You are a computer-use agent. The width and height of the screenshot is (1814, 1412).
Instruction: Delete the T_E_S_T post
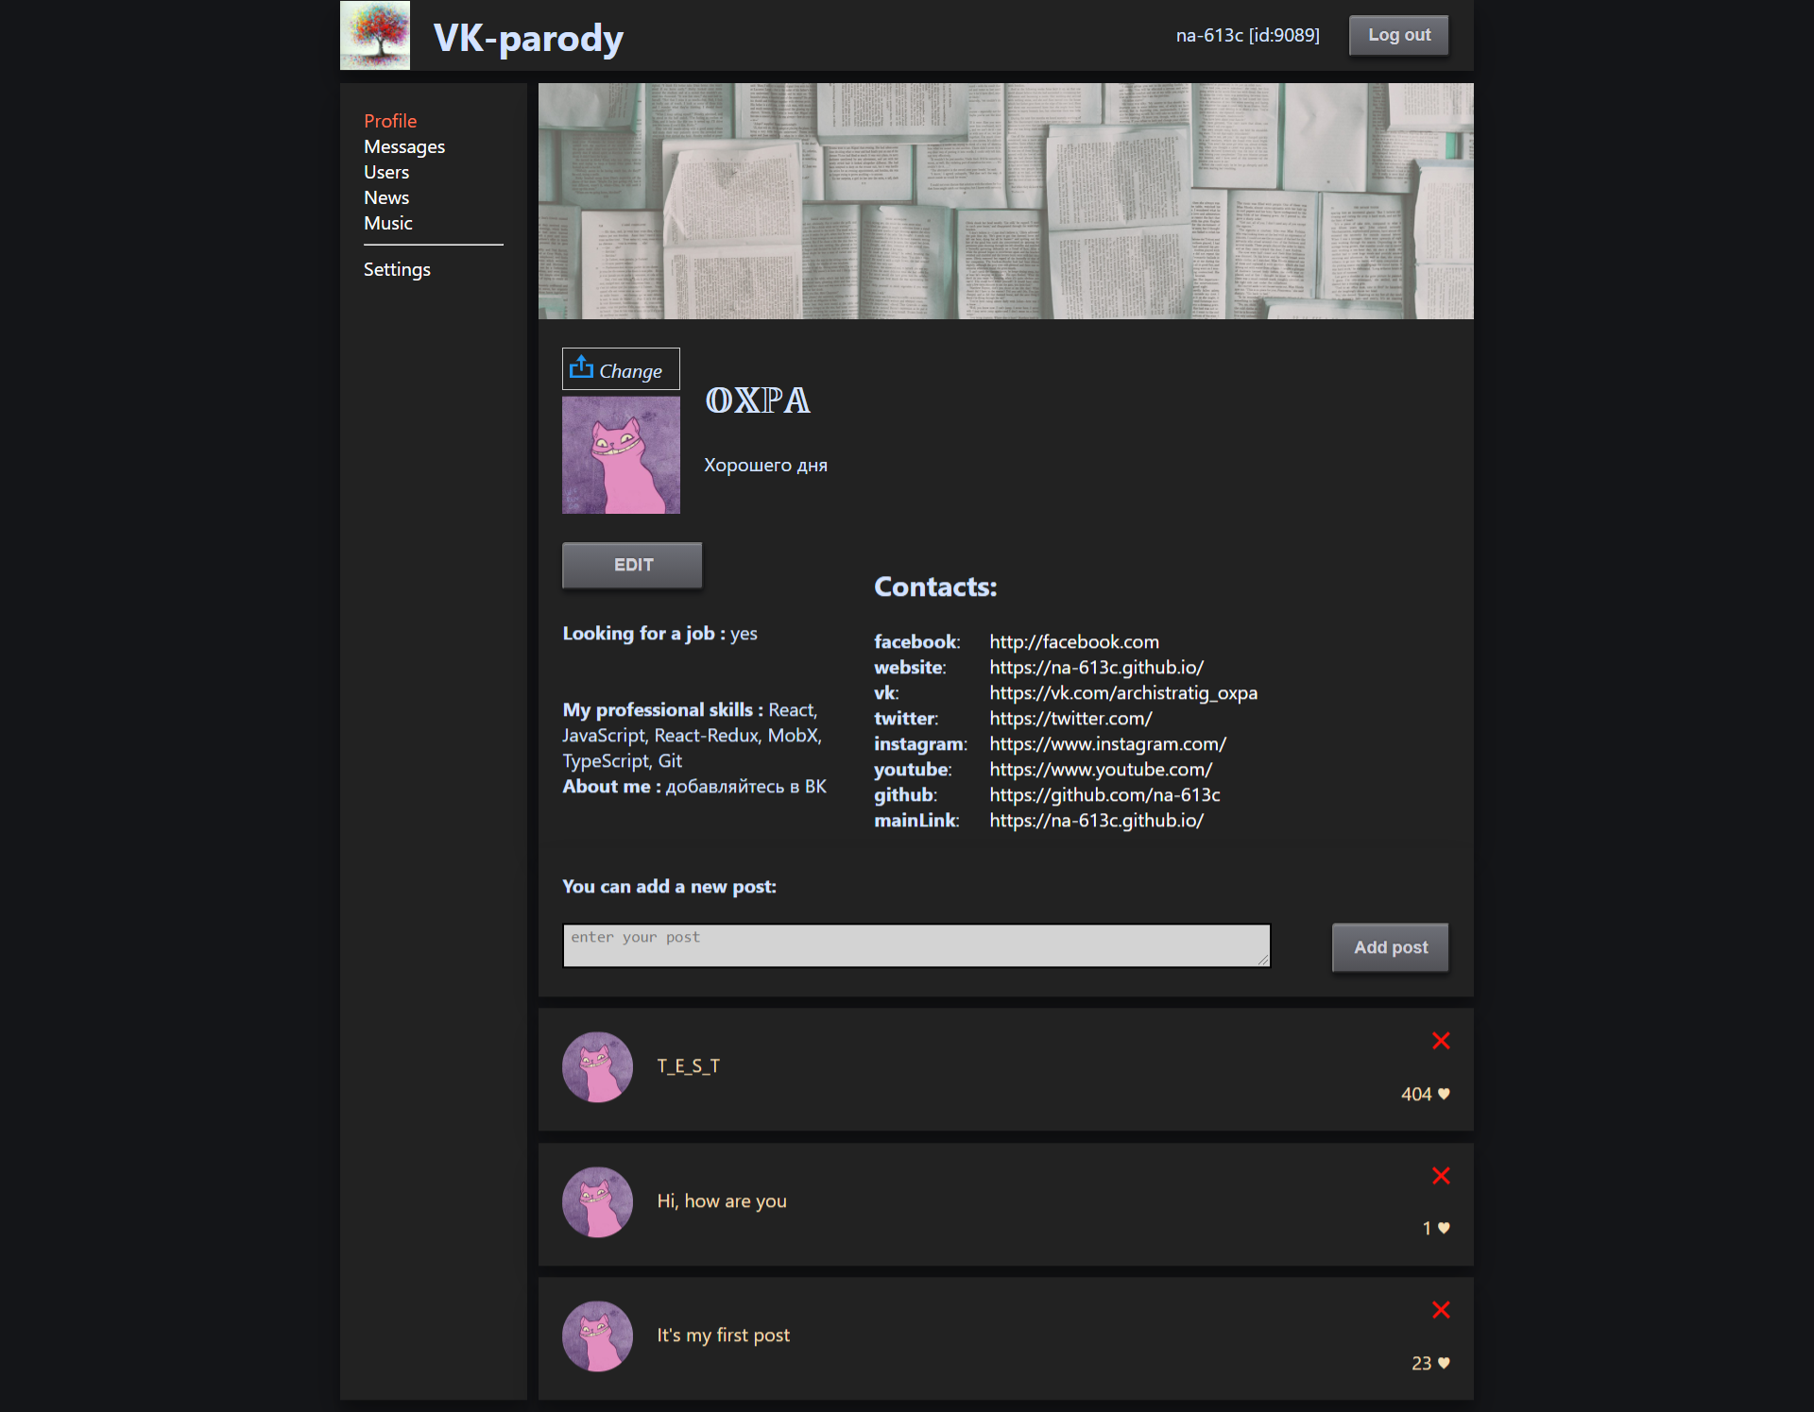1440,1041
